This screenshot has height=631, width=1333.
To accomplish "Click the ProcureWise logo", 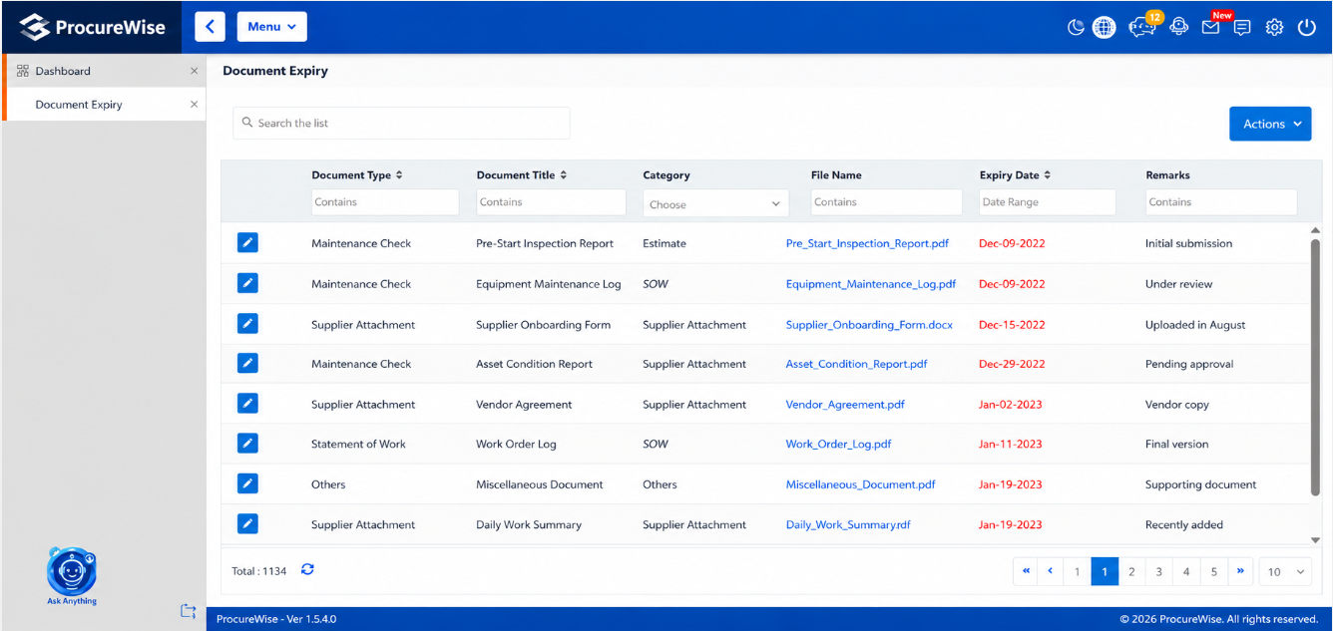I will tap(92, 27).
